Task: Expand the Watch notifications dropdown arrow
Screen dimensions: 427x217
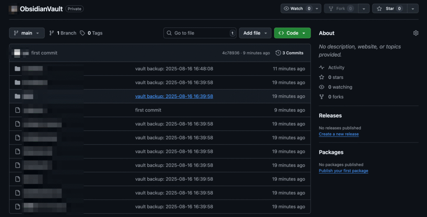Action: [x=317, y=9]
